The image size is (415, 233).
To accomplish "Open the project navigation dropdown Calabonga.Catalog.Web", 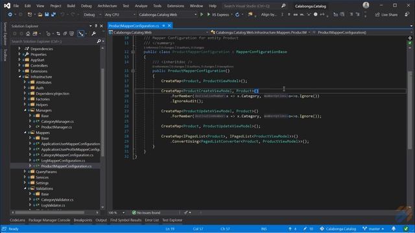I will [158, 32].
